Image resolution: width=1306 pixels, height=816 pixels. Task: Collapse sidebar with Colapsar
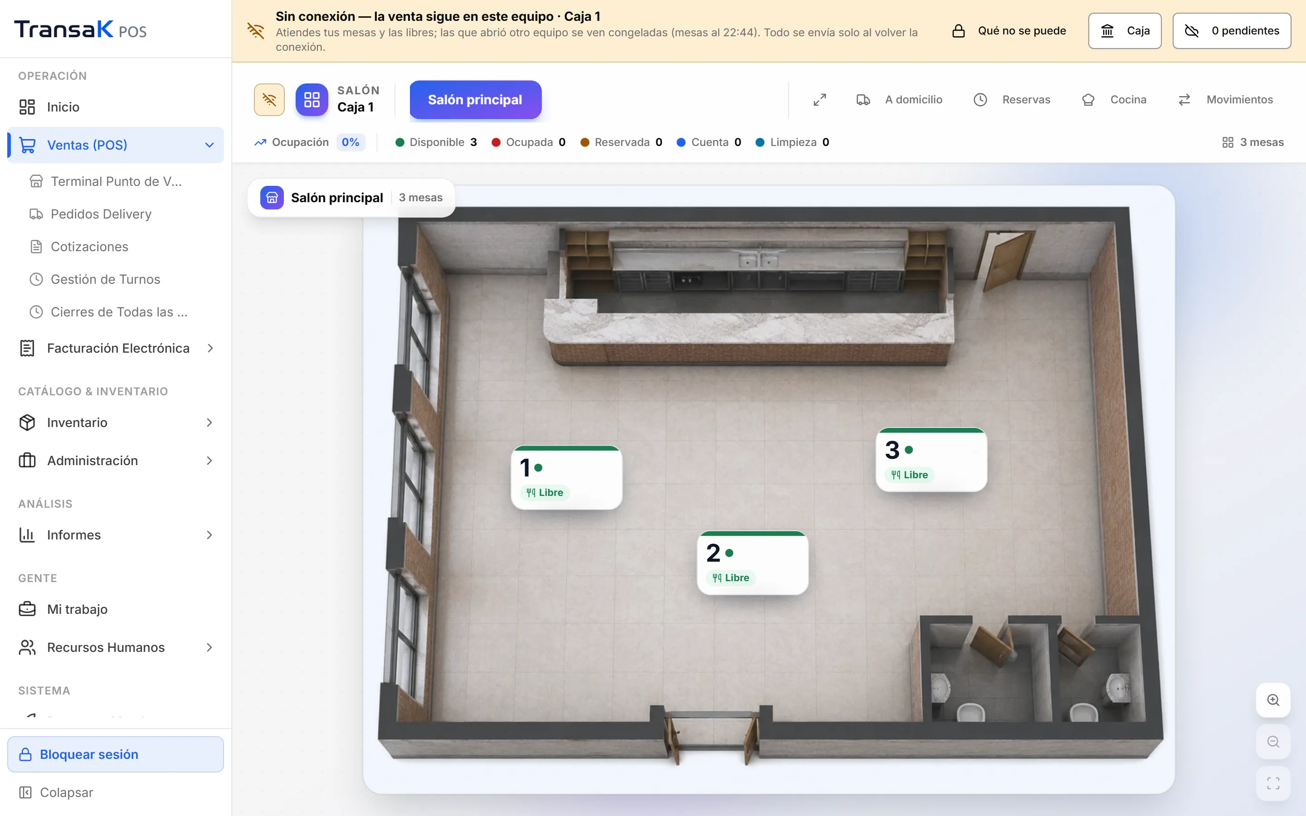coord(116,792)
